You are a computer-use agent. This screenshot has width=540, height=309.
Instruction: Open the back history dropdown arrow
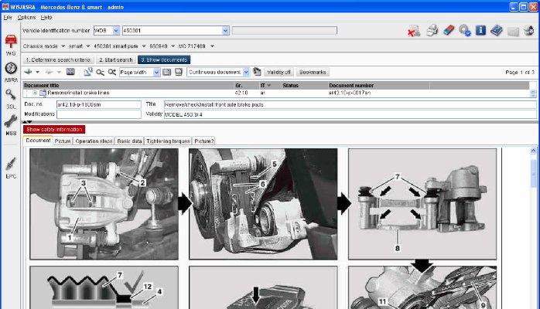coord(38,72)
